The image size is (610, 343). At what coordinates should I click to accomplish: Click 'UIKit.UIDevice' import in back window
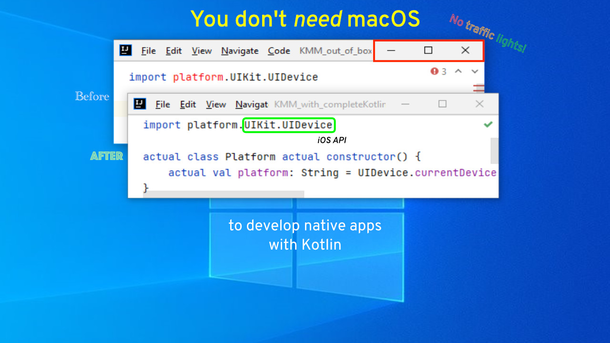tap(274, 77)
